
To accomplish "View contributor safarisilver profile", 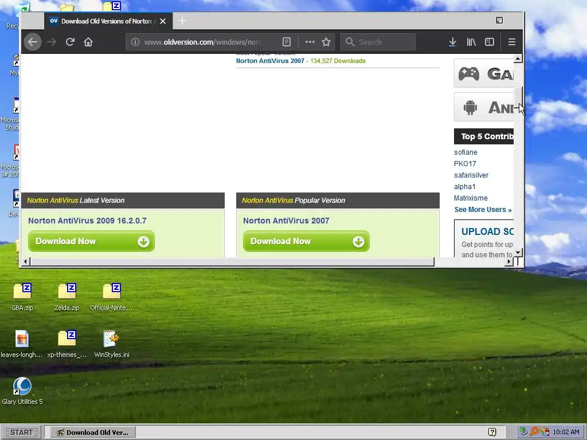I will click(471, 175).
